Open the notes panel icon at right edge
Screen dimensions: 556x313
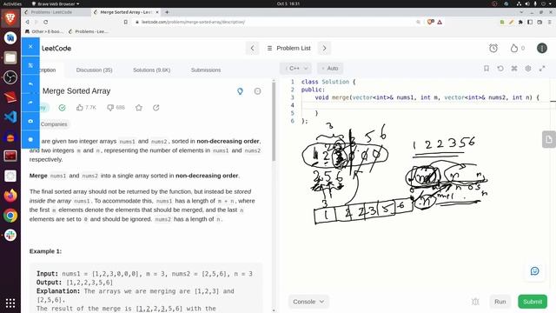coord(548,139)
